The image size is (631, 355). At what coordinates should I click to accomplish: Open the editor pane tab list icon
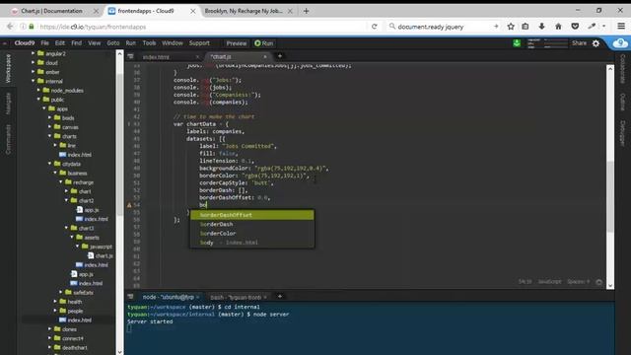pyautogui.click(x=130, y=56)
